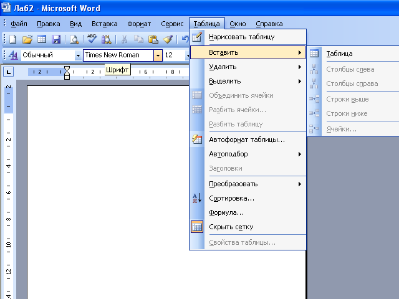Click the Styles and Formatting AA icon
Screen dimensions: 399x299
[x=13, y=55]
